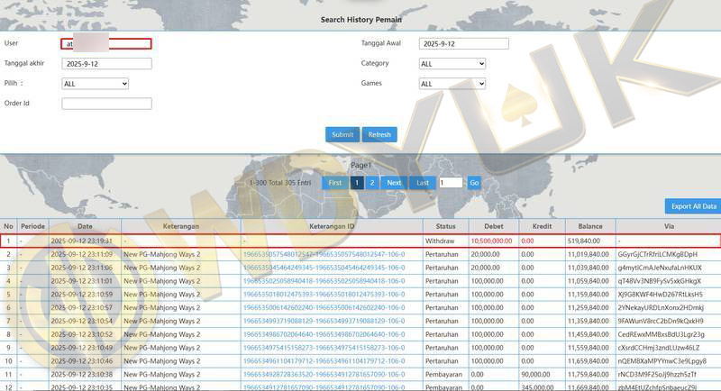
Task: Click the Last page button
Action: (x=422, y=182)
